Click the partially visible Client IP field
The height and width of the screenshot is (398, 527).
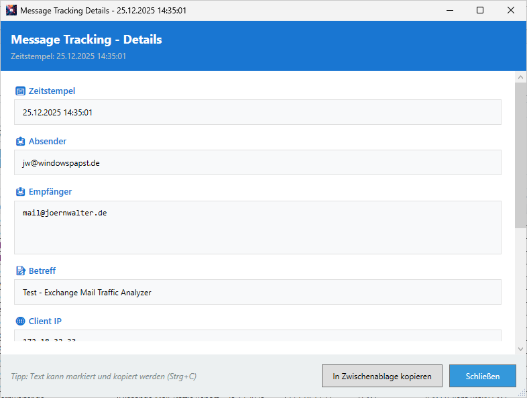click(x=257, y=336)
